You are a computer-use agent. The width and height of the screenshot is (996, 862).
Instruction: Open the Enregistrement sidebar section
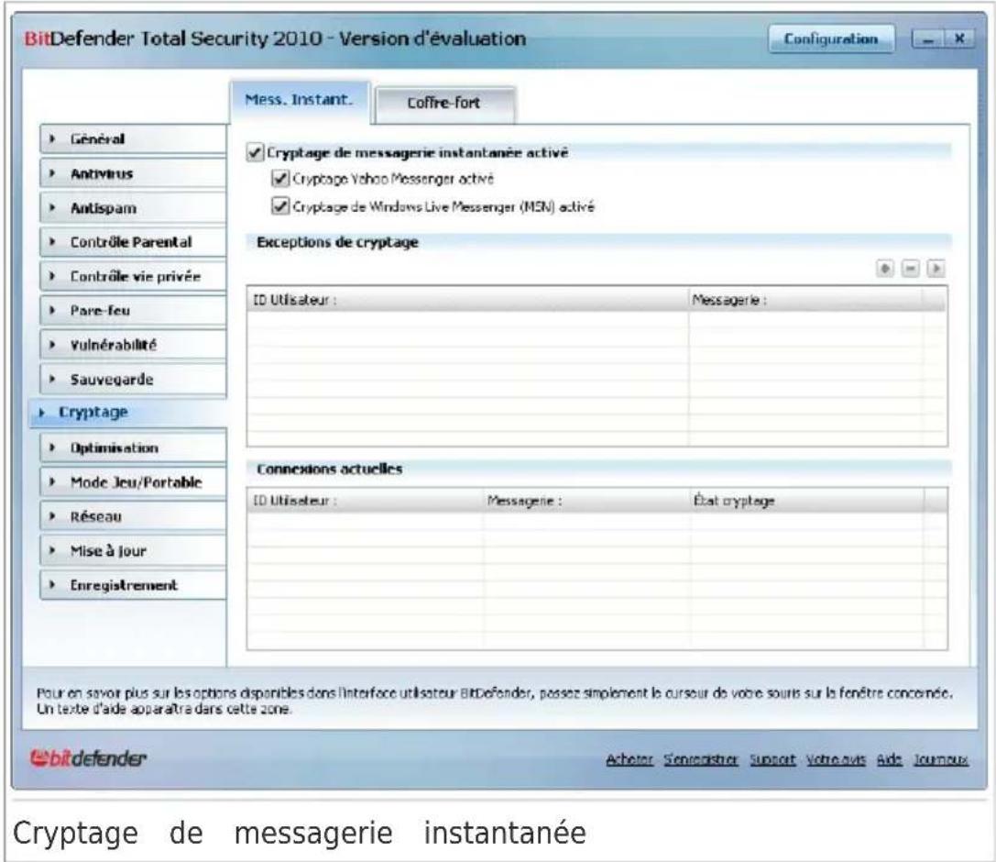tap(134, 585)
